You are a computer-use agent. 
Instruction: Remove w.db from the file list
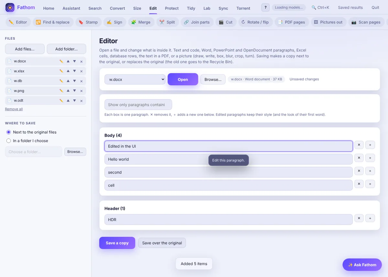tap(81, 81)
